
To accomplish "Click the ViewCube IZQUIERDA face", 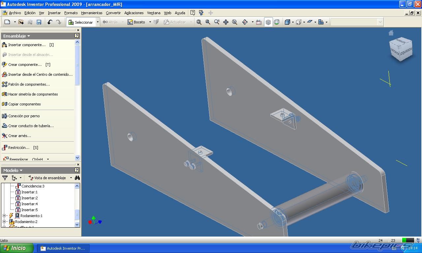I will (x=406, y=51).
